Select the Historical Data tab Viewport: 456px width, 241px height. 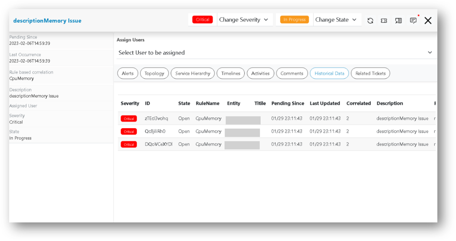tap(329, 73)
